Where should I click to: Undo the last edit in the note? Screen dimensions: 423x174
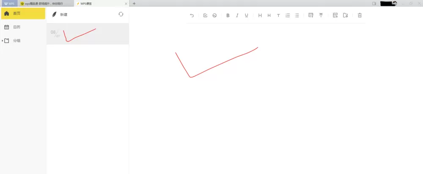click(x=192, y=15)
